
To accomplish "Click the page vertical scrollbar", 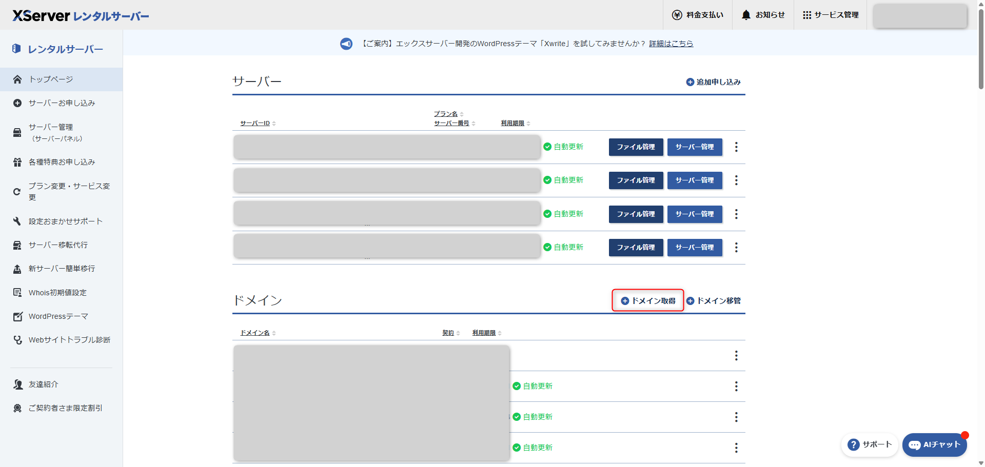I will (x=981, y=51).
